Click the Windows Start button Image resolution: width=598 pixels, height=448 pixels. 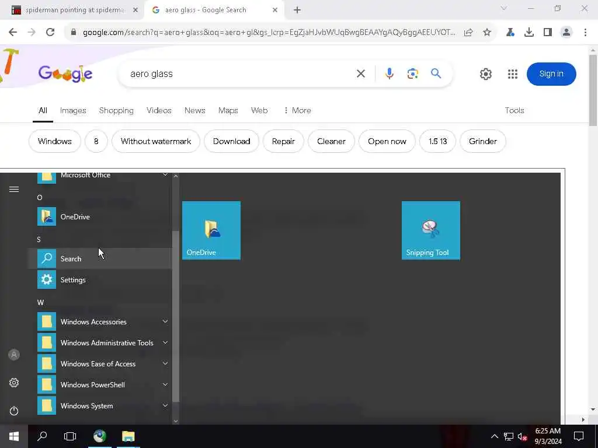pyautogui.click(x=14, y=436)
